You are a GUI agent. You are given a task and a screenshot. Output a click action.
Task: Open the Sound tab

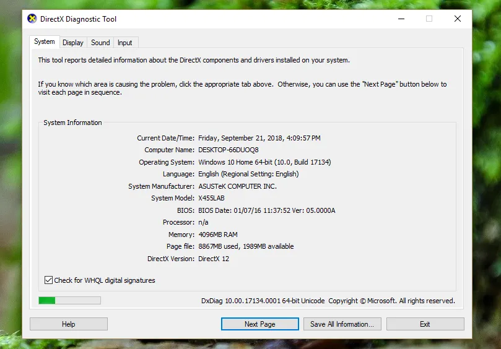pos(100,43)
